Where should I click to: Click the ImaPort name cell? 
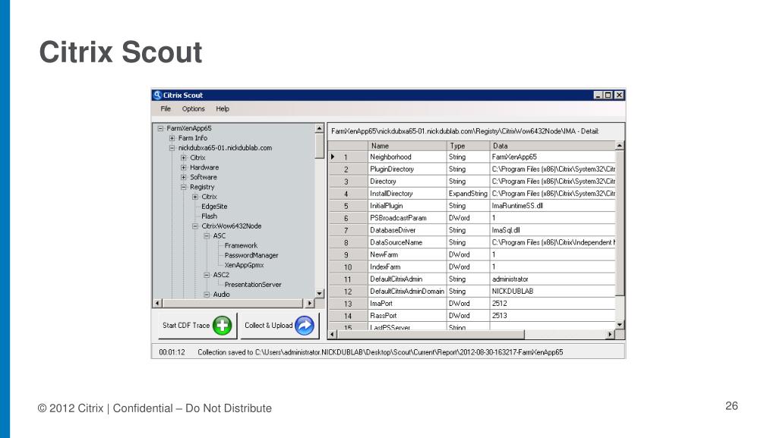(x=407, y=303)
